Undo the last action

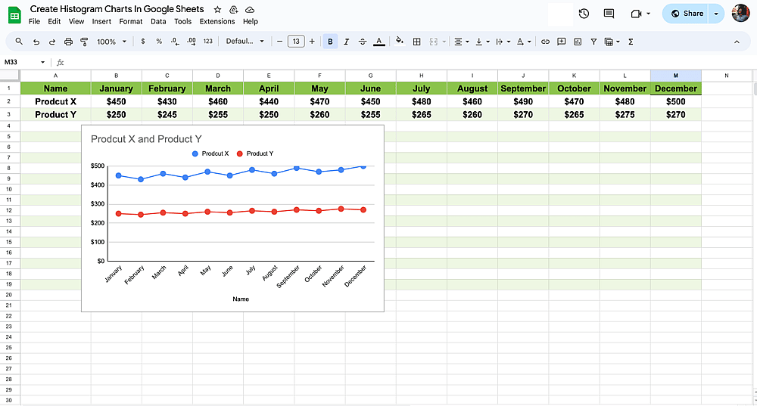pyautogui.click(x=36, y=42)
